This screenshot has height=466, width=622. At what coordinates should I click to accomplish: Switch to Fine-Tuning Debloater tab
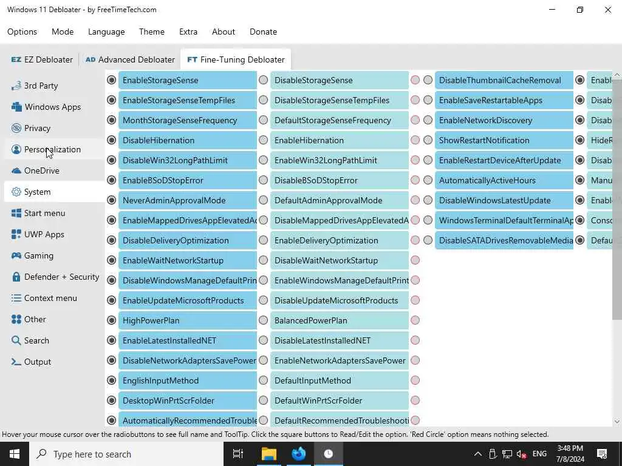tap(236, 59)
